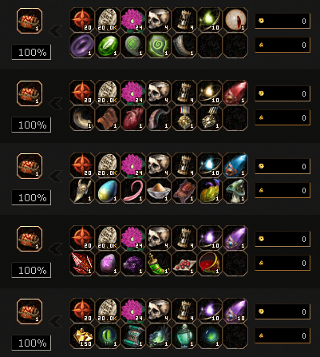Click the red eyeball ingredient in the first recipe
Screen dimensions: 320x357
tap(235, 20)
